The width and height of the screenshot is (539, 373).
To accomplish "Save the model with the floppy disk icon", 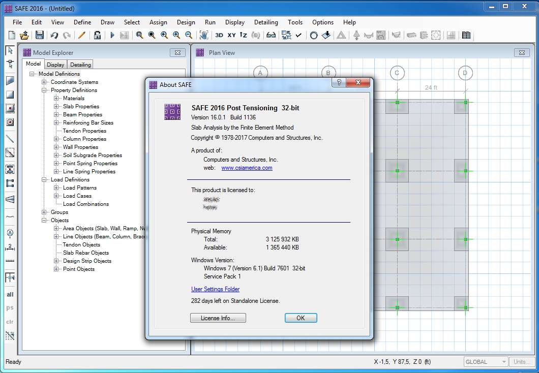I will coord(39,35).
